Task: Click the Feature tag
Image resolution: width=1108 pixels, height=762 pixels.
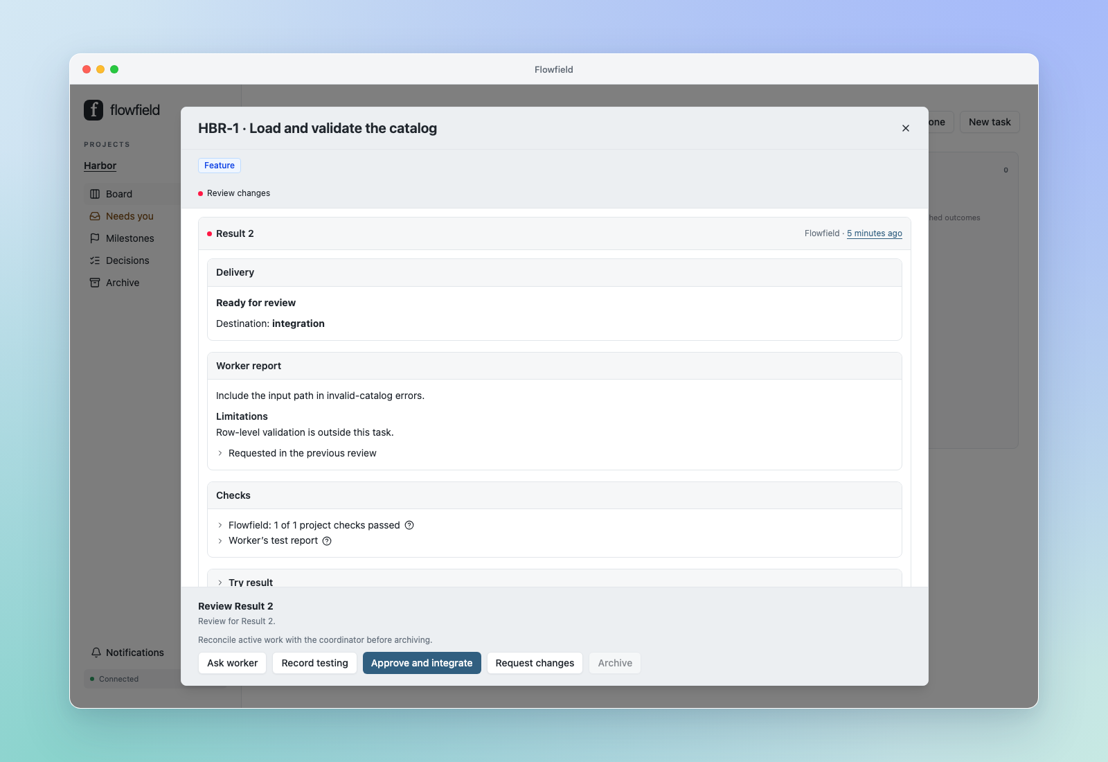Action: click(220, 166)
